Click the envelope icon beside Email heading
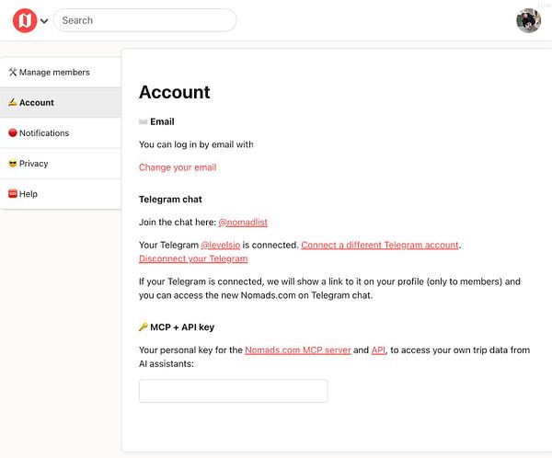Image resolution: width=552 pixels, height=458 pixels. tap(143, 121)
